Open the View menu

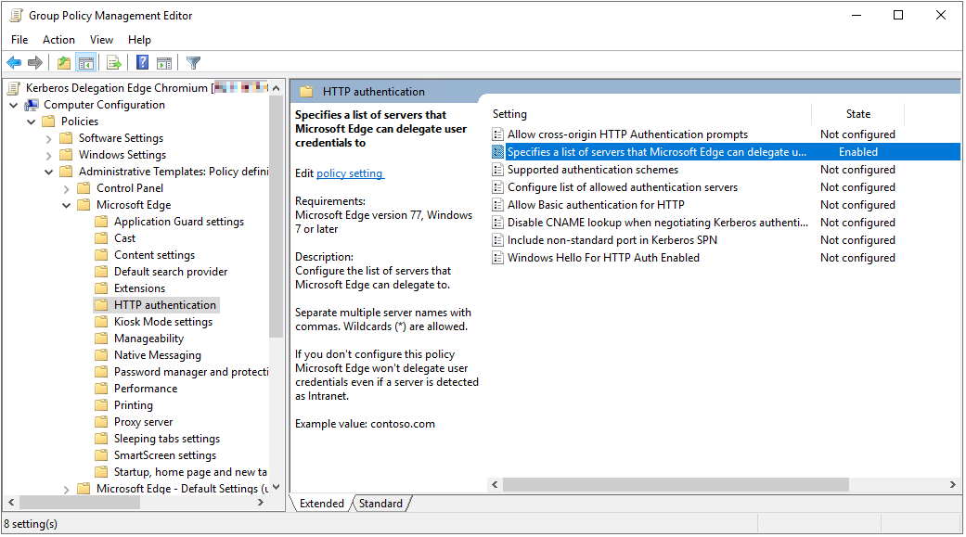click(101, 39)
